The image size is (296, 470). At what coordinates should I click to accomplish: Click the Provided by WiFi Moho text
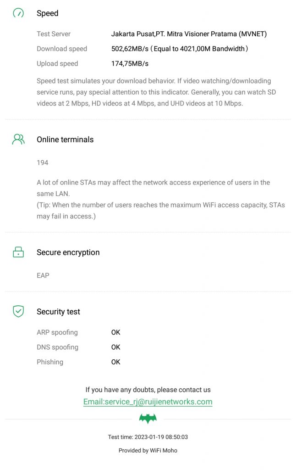148,450
